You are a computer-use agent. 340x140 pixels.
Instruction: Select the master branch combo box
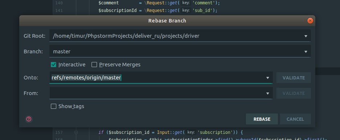point(180,52)
